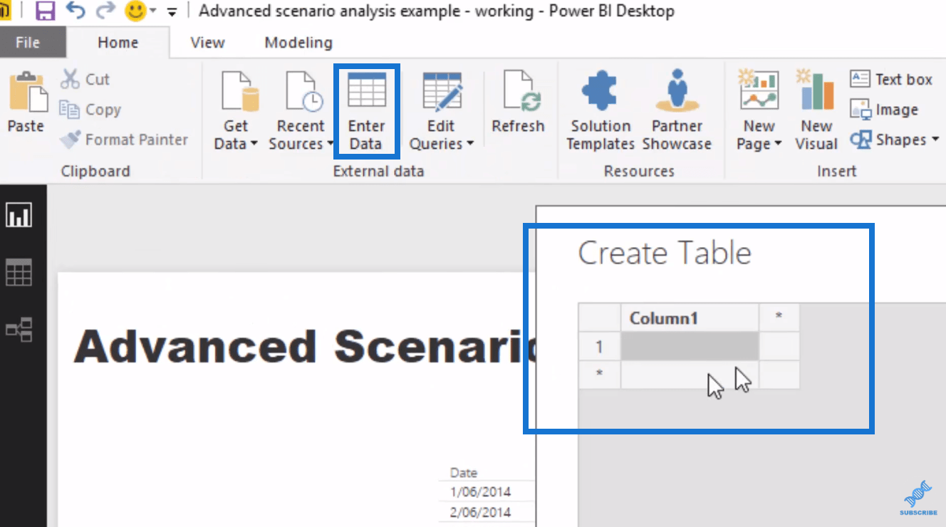Undo the last action
946x527 pixels.
click(75, 11)
